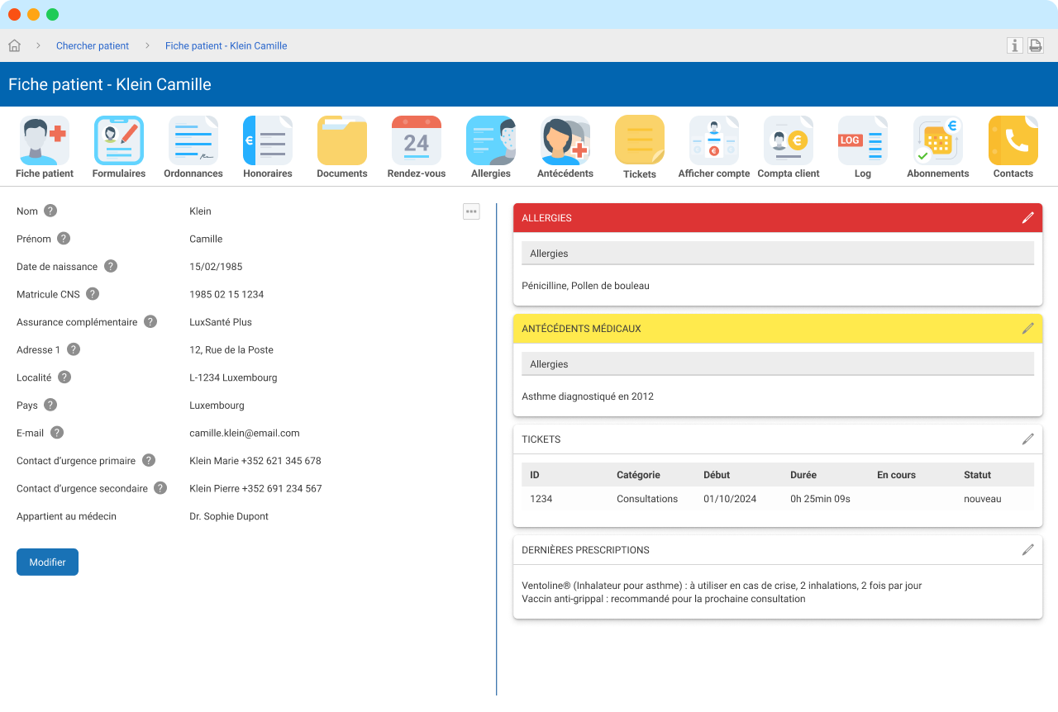The height and width of the screenshot is (712, 1058).
Task: Open the Formulaires icon
Action: (x=119, y=140)
